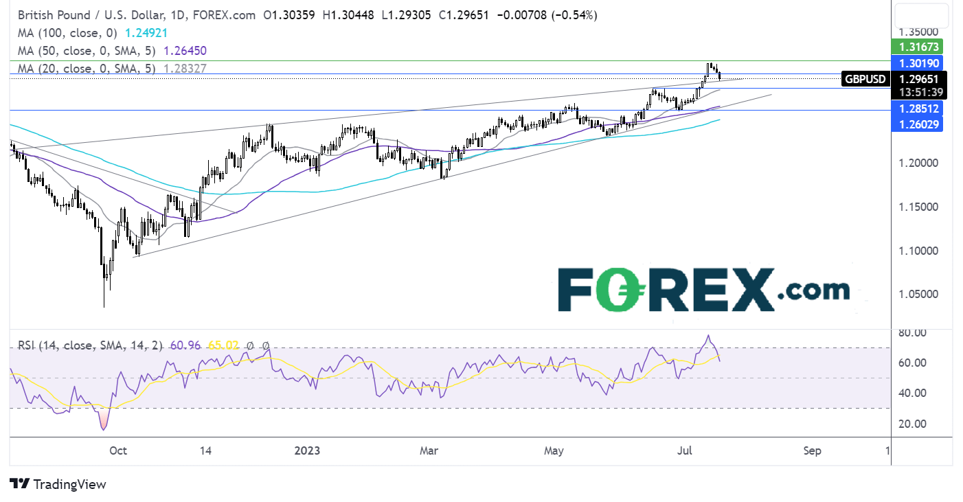Click the 14 label on time axis
This screenshot has width=963, height=502.
[205, 451]
